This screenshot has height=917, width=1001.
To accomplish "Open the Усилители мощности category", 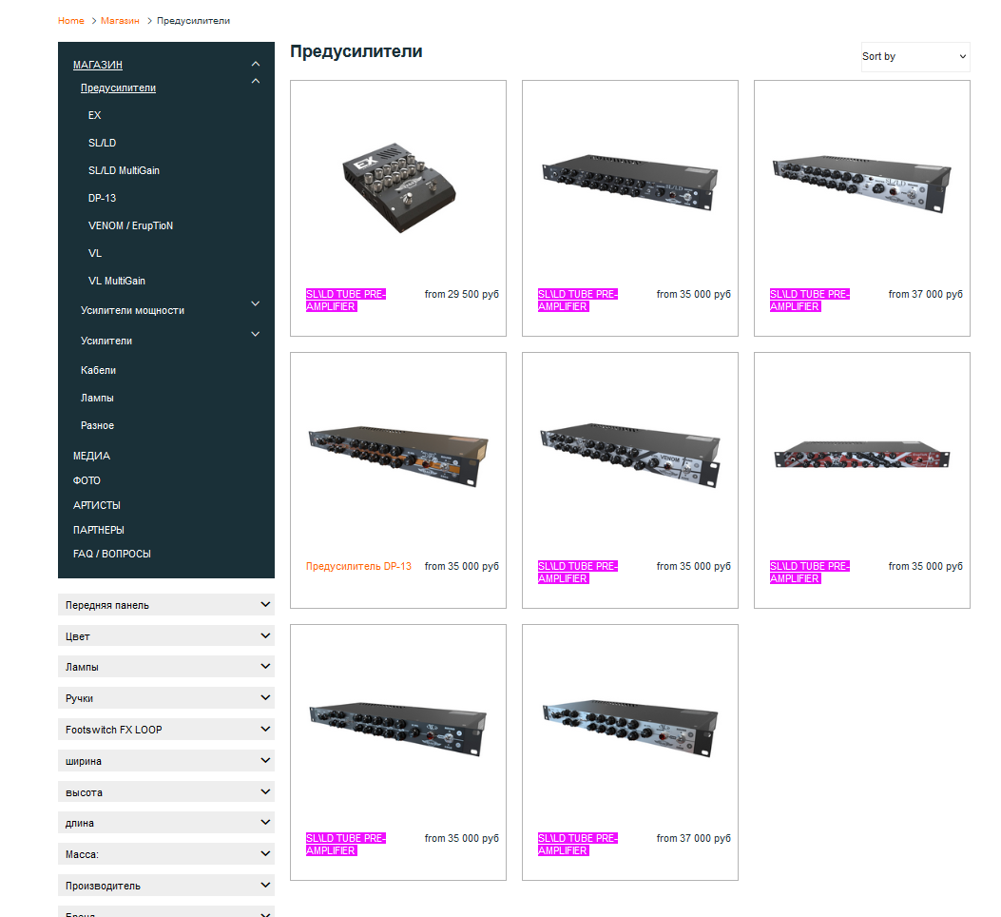I will pyautogui.click(x=132, y=310).
